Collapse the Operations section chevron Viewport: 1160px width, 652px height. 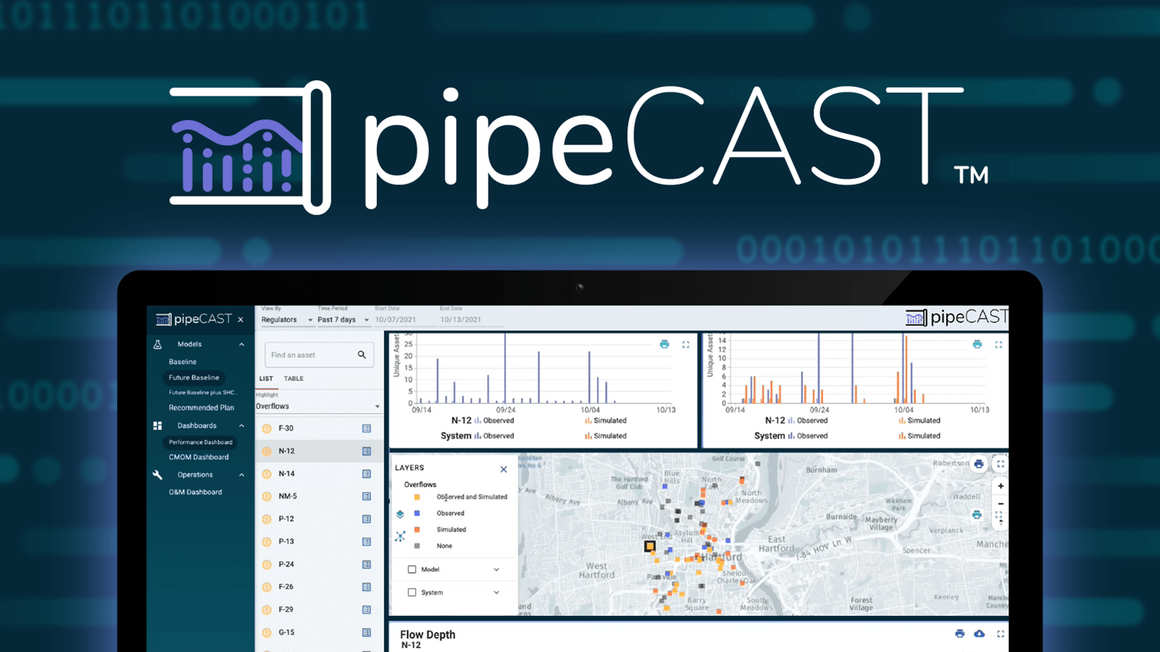coord(241,475)
